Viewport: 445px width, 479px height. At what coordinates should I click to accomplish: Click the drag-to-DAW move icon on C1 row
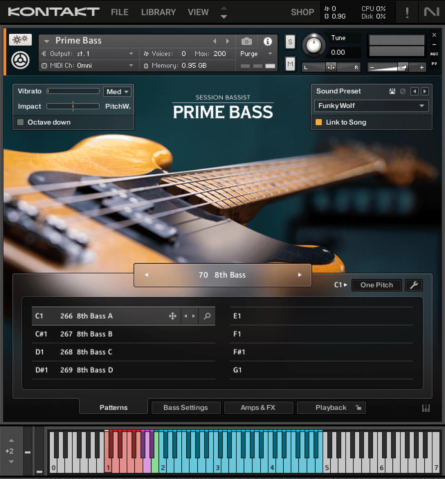click(172, 316)
